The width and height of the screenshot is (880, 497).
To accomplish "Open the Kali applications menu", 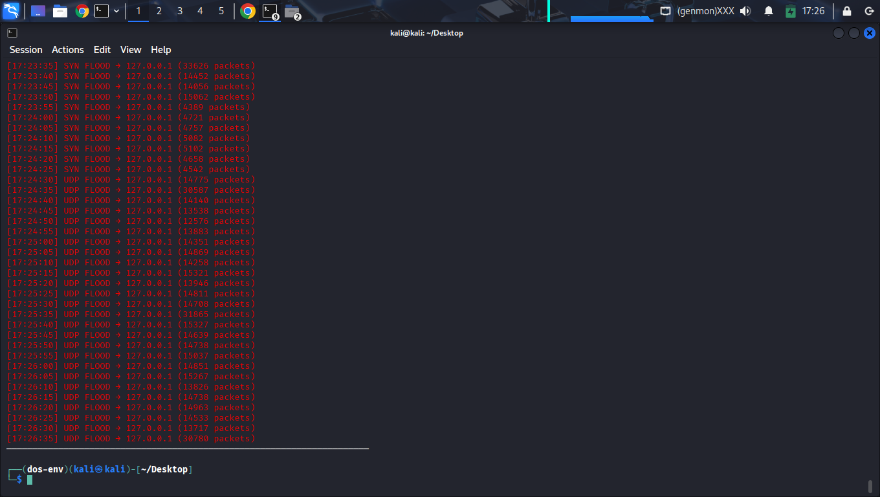I will click(11, 11).
